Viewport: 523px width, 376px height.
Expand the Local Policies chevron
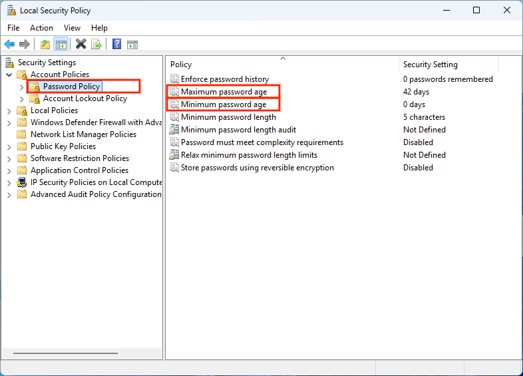click(9, 111)
